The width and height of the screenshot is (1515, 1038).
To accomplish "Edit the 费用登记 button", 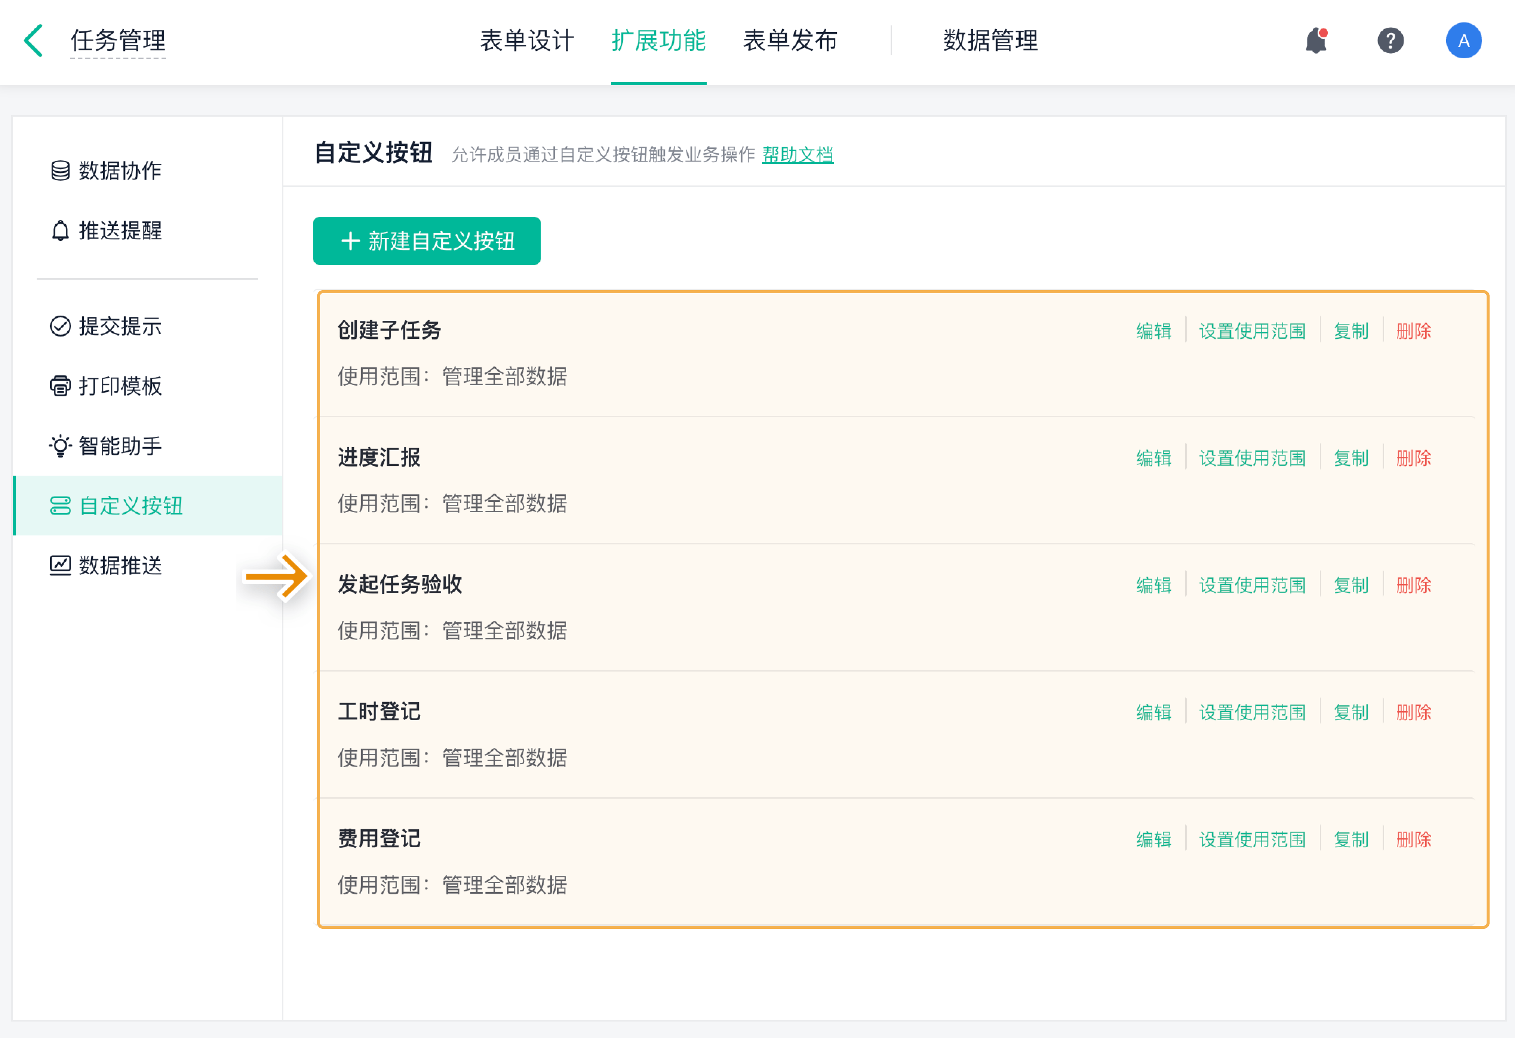I will tap(1153, 840).
